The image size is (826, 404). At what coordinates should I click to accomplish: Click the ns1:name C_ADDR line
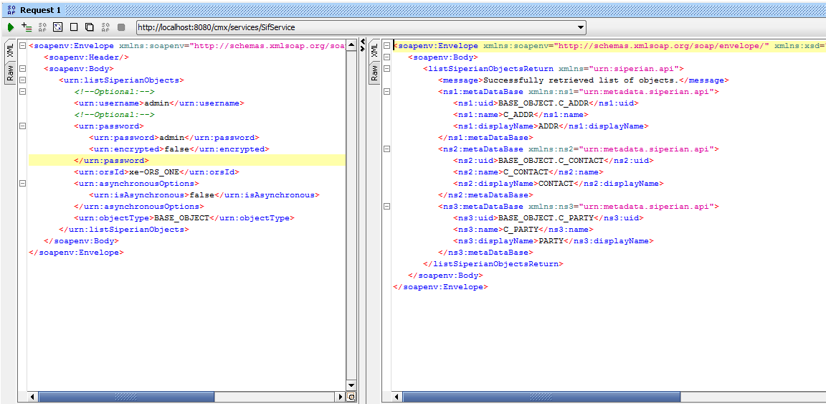[x=521, y=114]
